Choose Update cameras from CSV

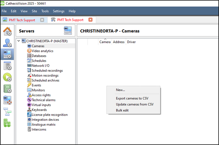pos(134,104)
